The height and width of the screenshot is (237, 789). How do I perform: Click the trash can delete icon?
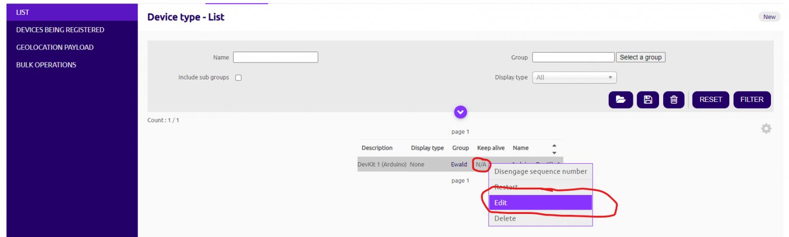point(673,100)
